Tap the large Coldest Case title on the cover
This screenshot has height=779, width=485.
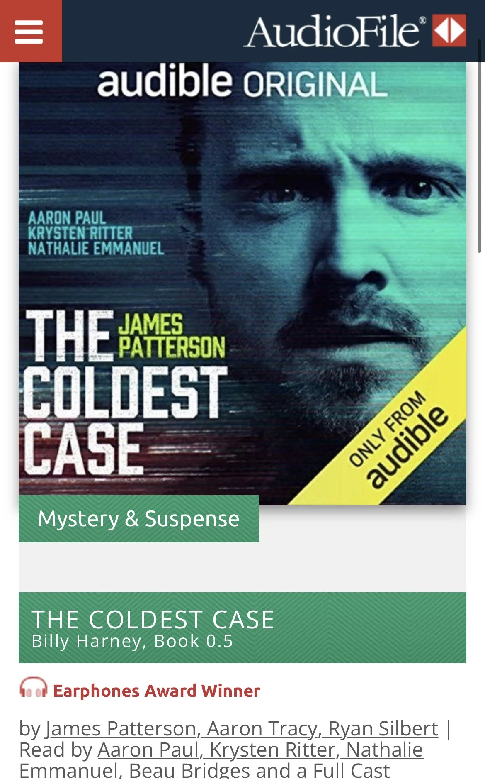pyautogui.click(x=124, y=393)
